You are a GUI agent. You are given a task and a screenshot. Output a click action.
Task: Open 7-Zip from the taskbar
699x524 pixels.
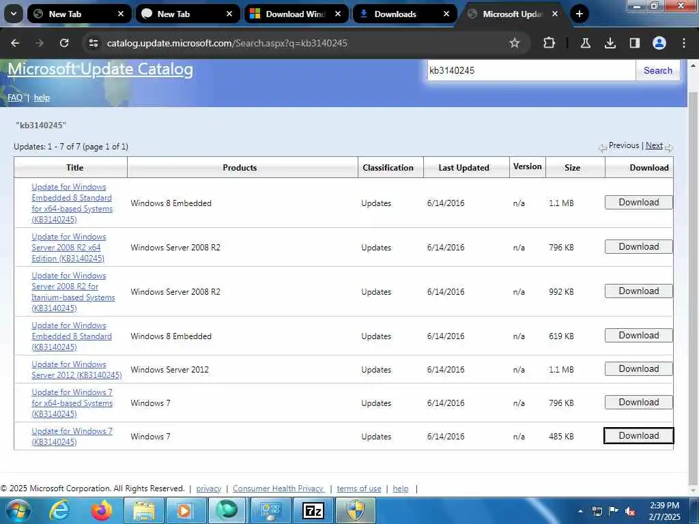pos(313,510)
